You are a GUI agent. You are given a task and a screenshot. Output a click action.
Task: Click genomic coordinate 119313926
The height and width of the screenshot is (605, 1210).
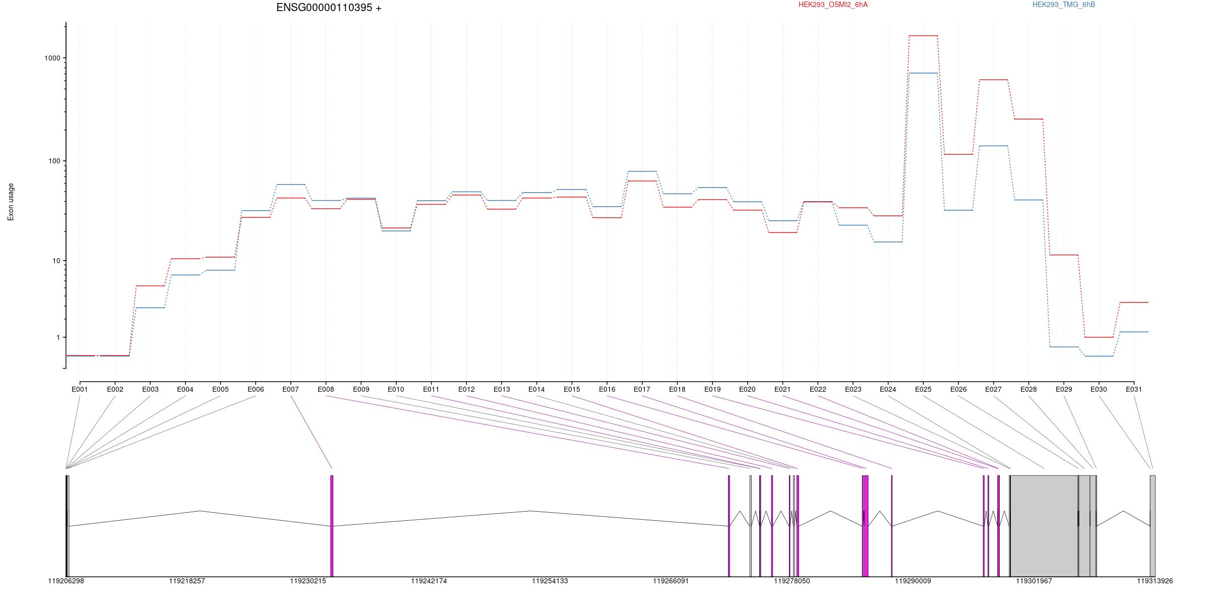pyautogui.click(x=1155, y=581)
